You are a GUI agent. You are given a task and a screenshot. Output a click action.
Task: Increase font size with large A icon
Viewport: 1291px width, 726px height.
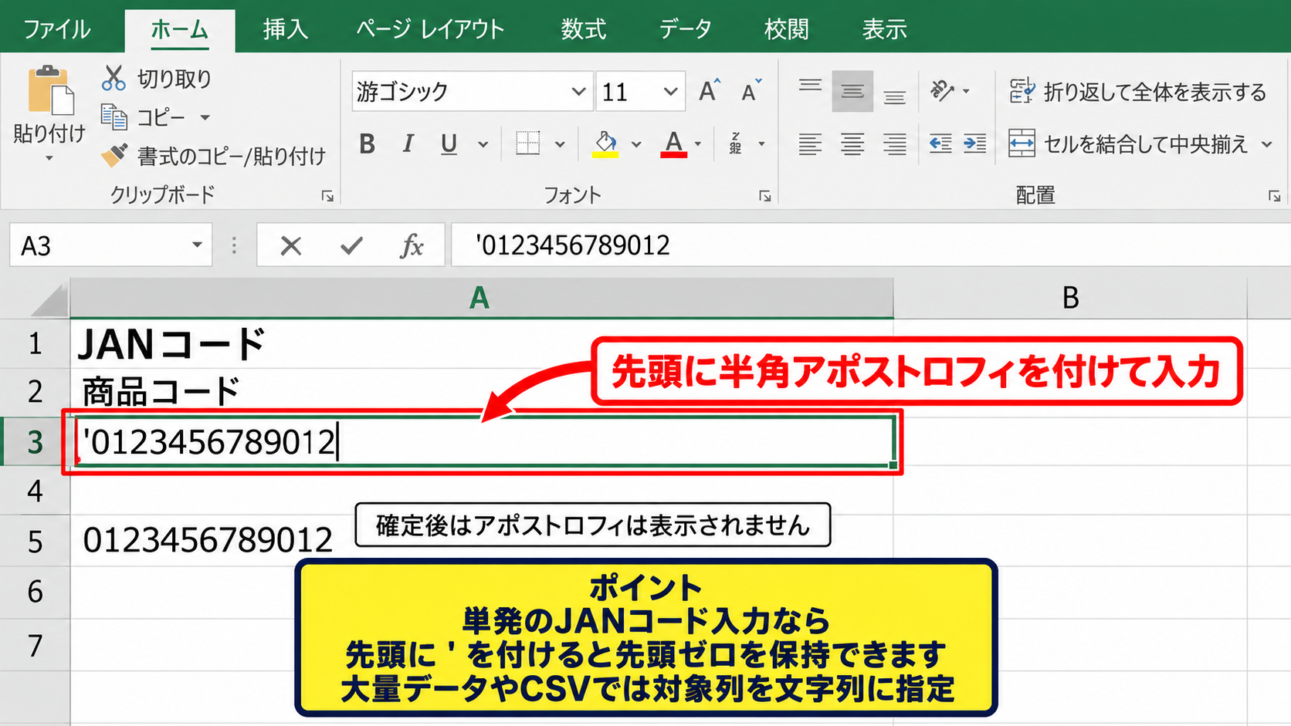pos(710,91)
